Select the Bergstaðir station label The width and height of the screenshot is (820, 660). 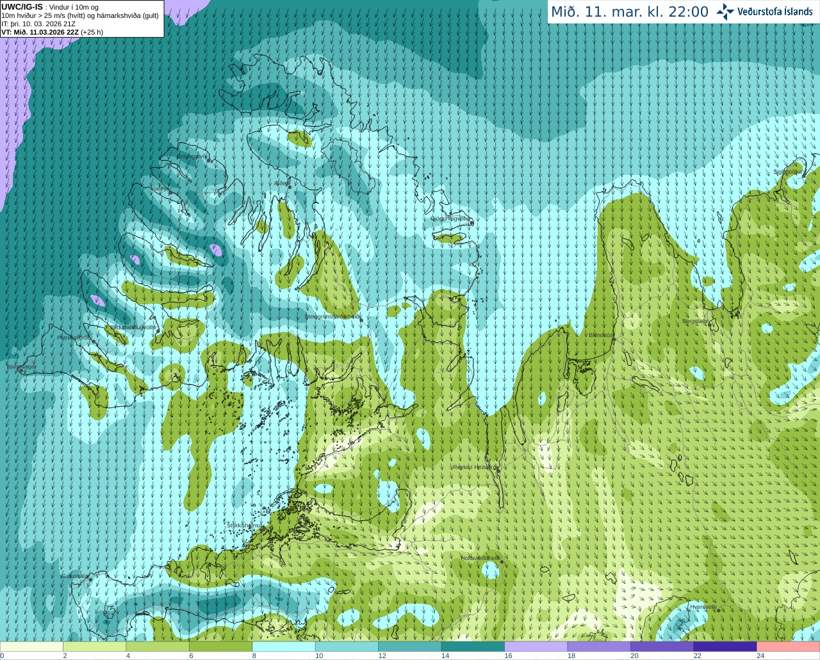696,321
